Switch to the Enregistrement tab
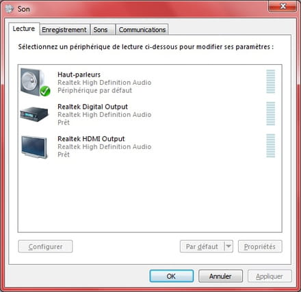 pos(64,29)
